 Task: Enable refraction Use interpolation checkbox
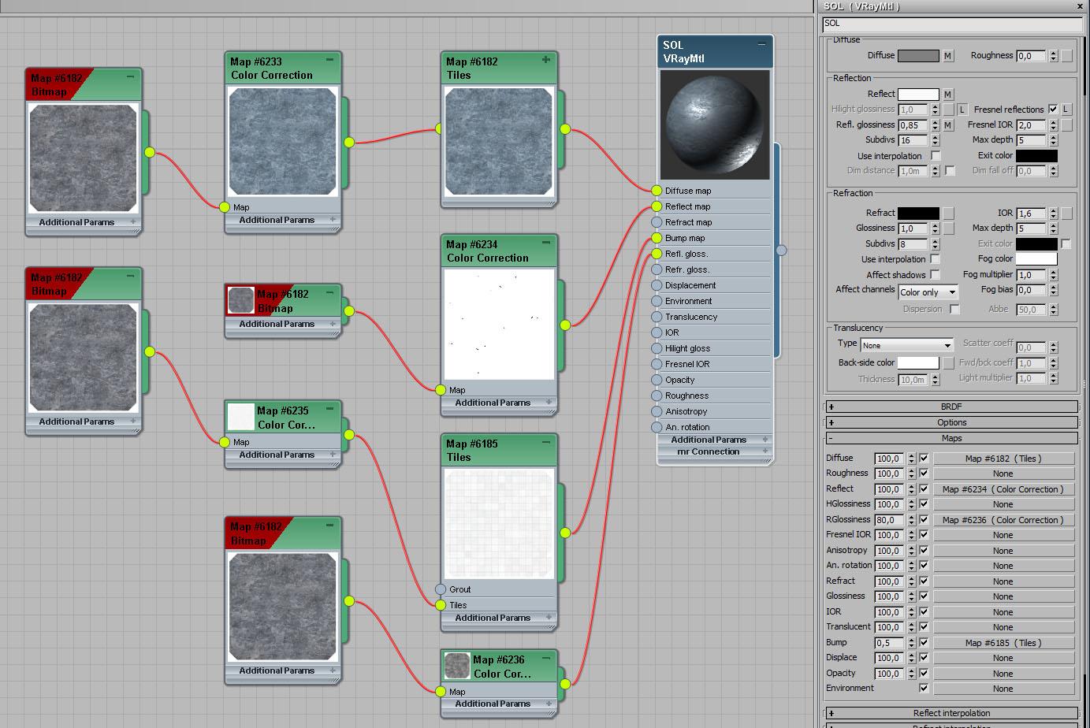pos(935,259)
